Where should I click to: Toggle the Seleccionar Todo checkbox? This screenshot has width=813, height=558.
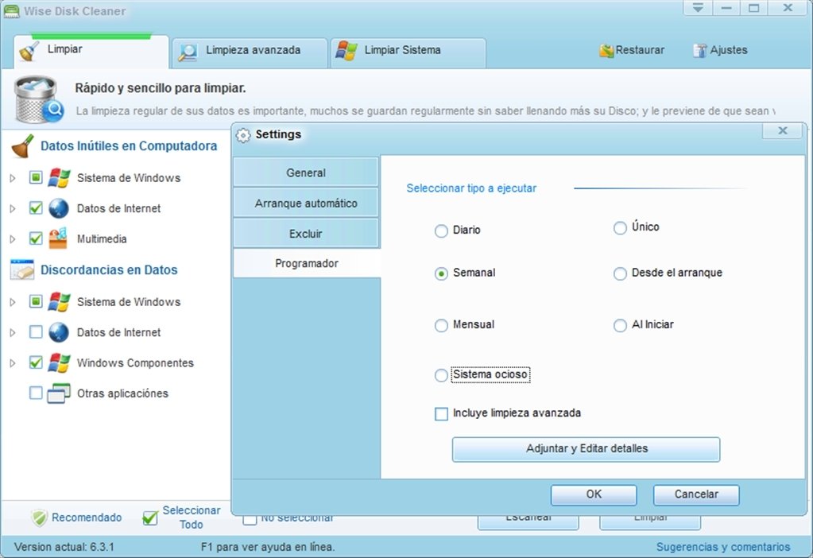click(x=150, y=517)
